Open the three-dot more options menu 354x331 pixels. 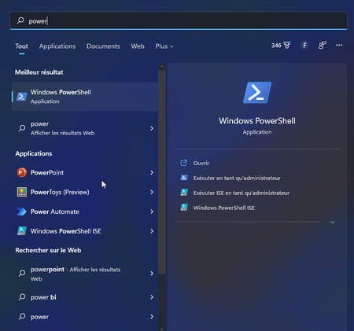tap(339, 46)
